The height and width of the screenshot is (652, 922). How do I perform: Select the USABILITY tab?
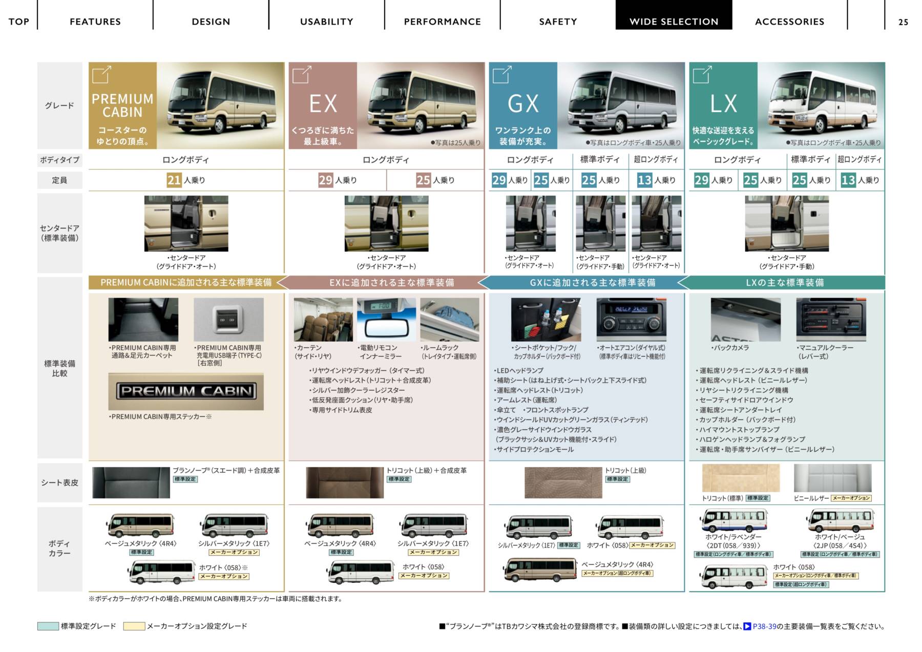pyautogui.click(x=327, y=22)
